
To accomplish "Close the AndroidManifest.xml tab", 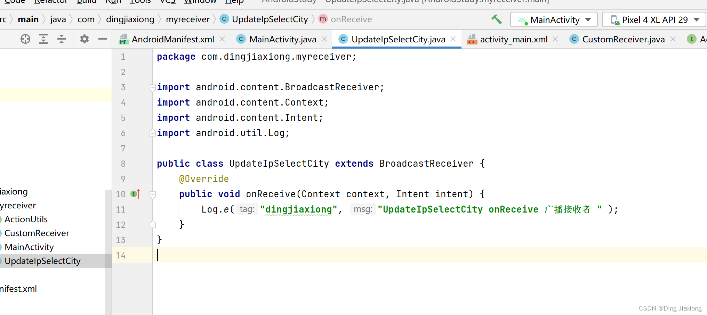I will 222,39.
